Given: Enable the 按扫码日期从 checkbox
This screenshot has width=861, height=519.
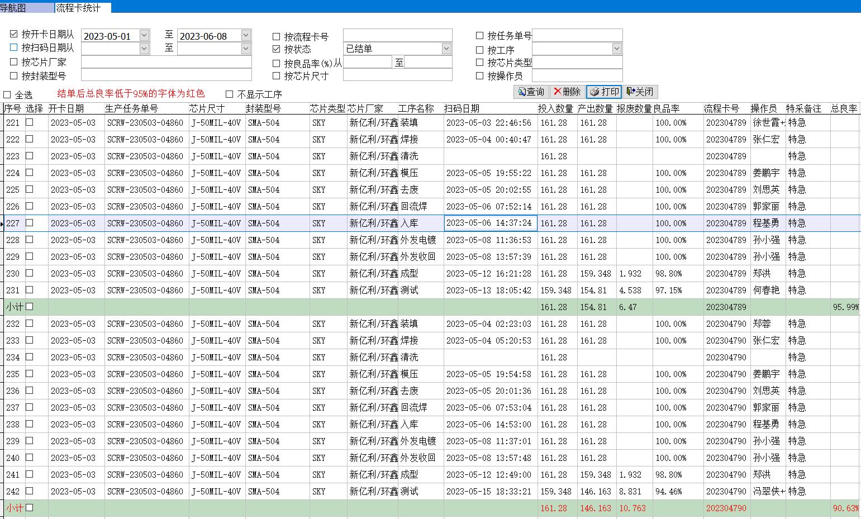Looking at the screenshot, I should pos(14,48).
